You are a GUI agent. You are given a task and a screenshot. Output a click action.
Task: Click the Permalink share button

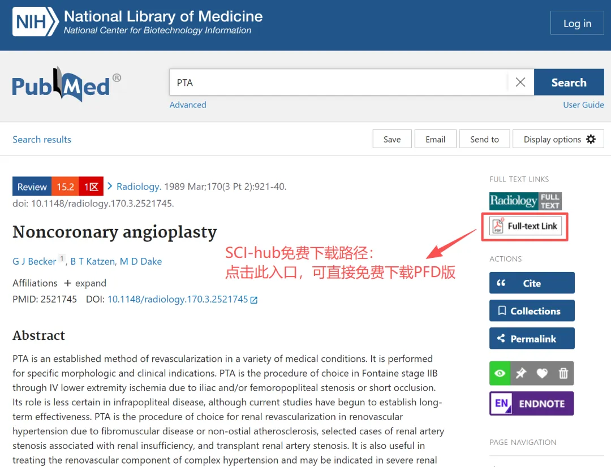coord(532,338)
